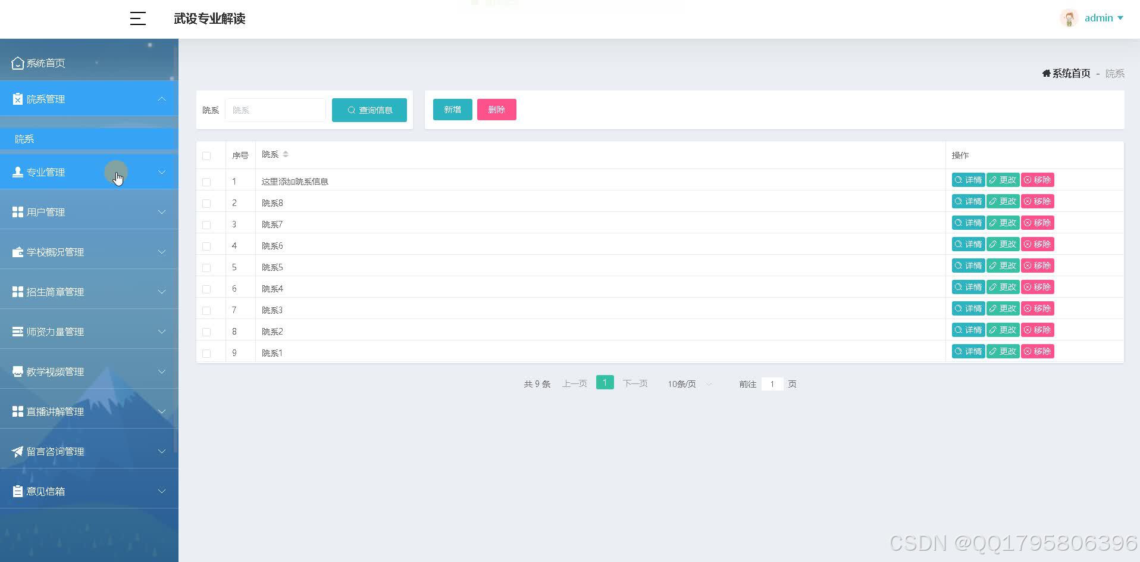Click 移除 for 这里添加院系信息 row

(1037, 180)
